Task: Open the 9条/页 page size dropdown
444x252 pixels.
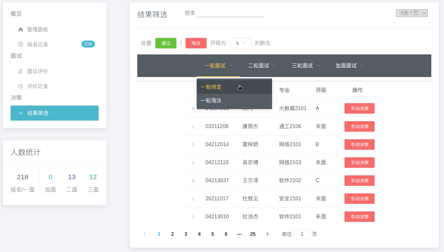Action: [412, 13]
